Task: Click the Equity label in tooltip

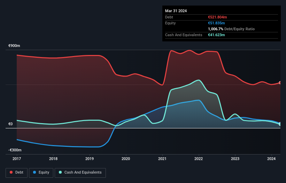Action: tap(170, 23)
